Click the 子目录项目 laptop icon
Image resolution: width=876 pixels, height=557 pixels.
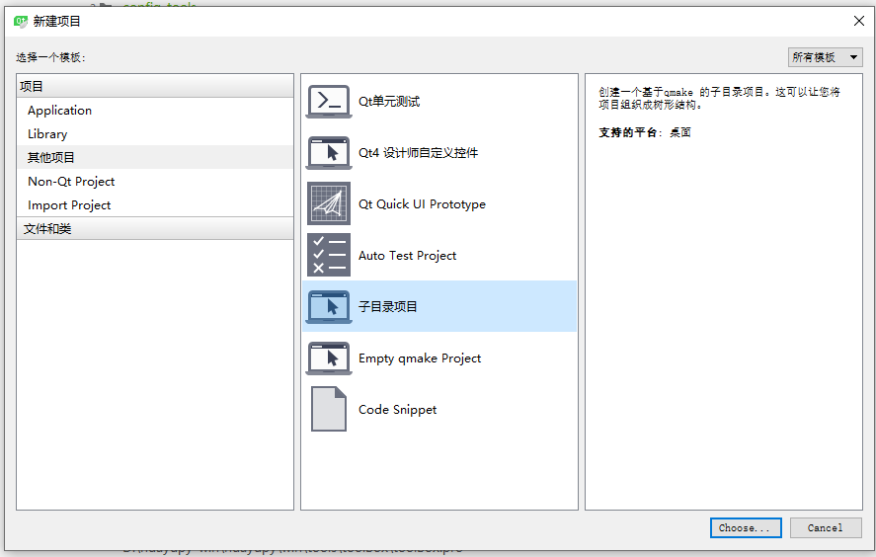point(329,307)
